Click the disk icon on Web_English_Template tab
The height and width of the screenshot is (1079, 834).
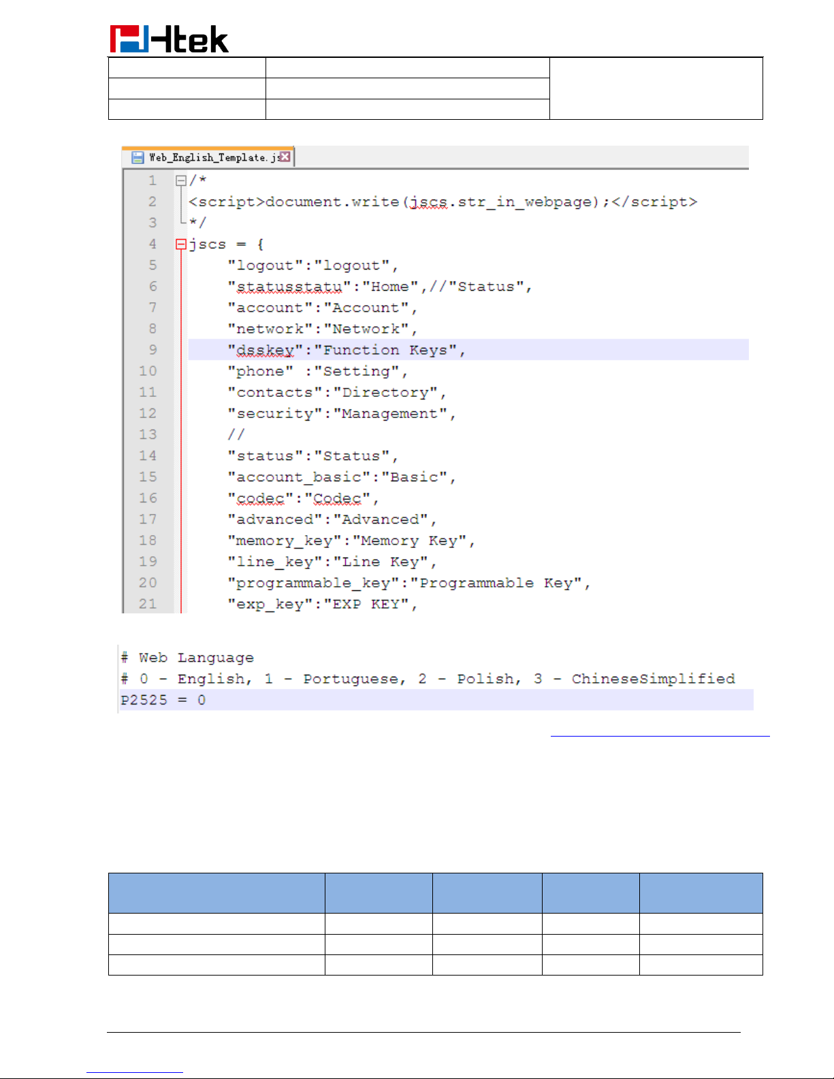[138, 157]
